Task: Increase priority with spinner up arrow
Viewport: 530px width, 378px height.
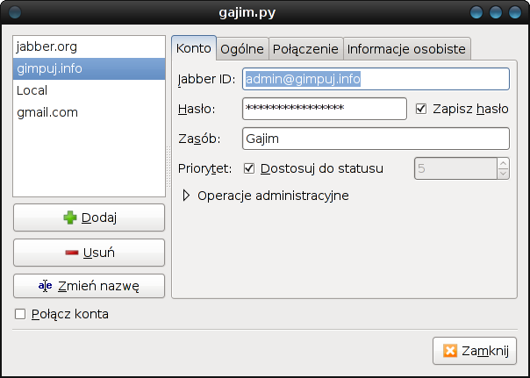Action: point(503,162)
